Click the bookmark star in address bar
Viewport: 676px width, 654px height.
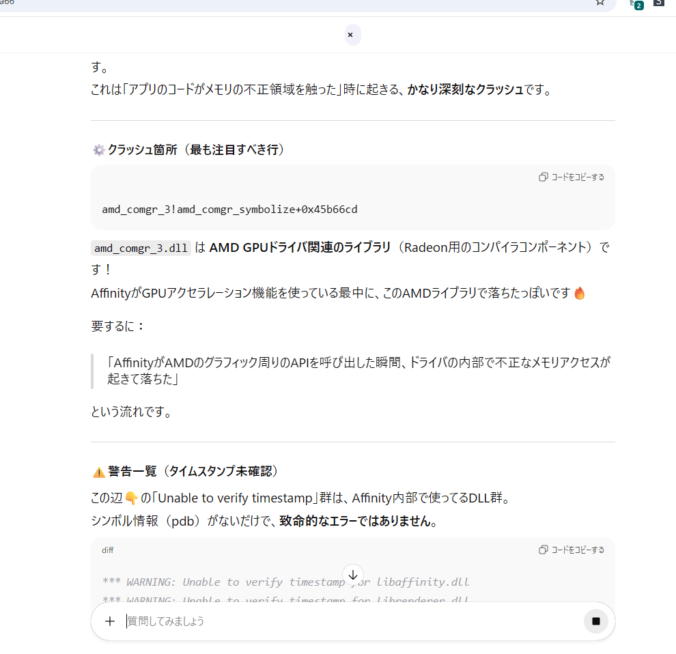600,2
